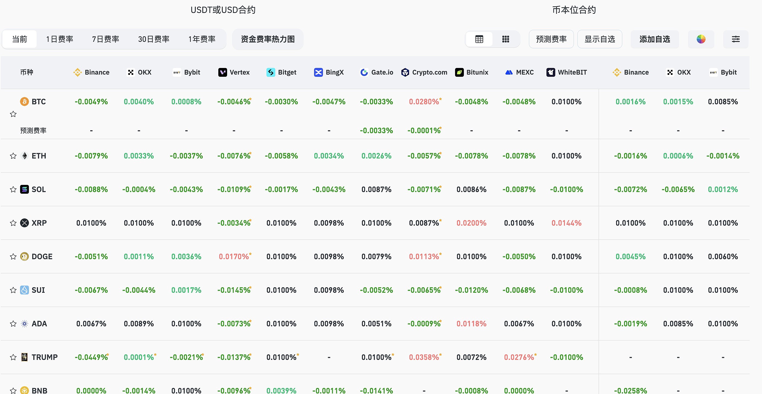Click SOL Vertex rate -0.0109%
Image resolution: width=762 pixels, height=394 pixels.
pyautogui.click(x=234, y=189)
